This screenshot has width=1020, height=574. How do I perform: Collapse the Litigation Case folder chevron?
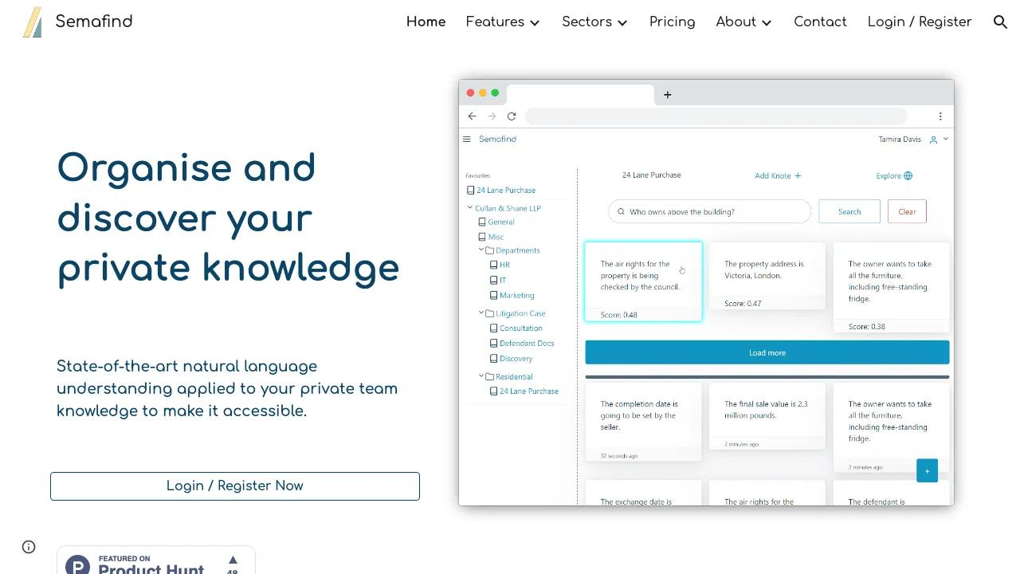tap(481, 313)
